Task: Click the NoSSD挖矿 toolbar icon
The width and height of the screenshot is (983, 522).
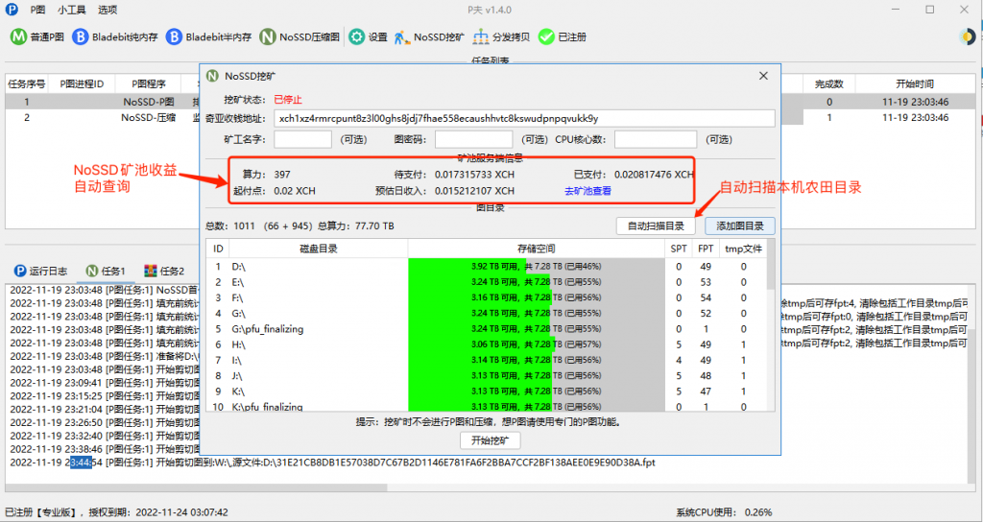Action: click(402, 37)
